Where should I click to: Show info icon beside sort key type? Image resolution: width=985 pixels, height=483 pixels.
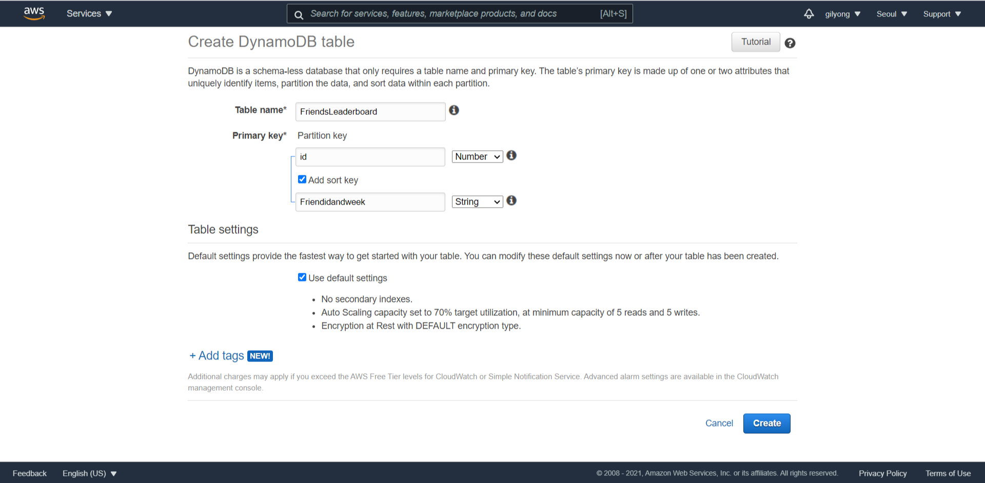[511, 200]
